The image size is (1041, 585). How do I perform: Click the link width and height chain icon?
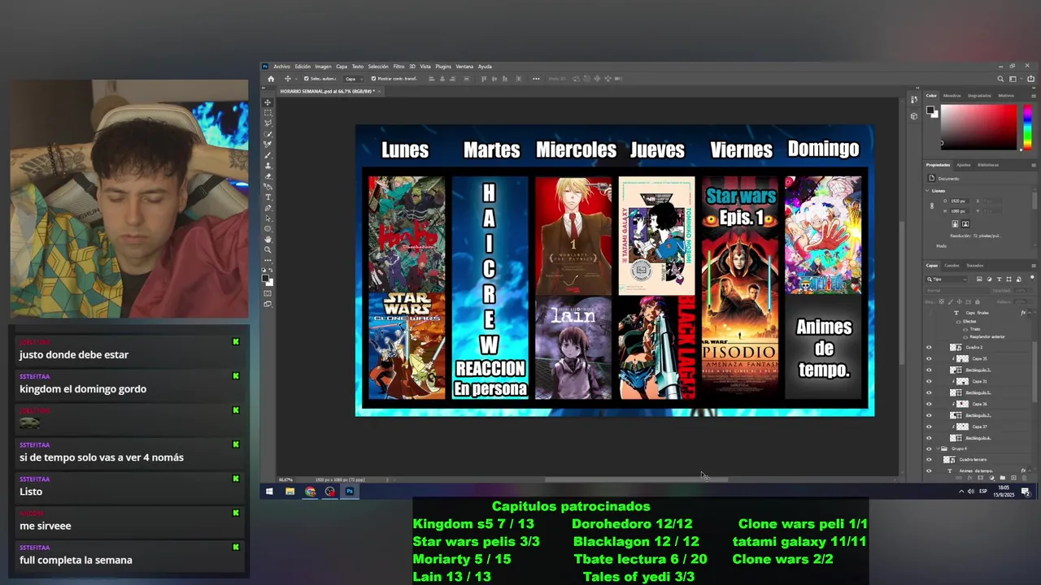point(932,206)
